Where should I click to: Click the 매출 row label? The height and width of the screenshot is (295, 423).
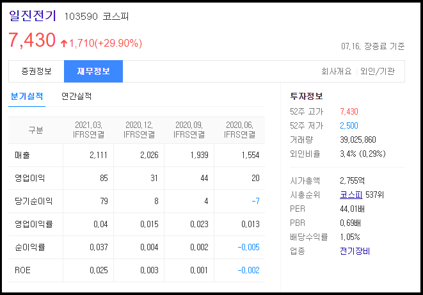[x=22, y=155]
